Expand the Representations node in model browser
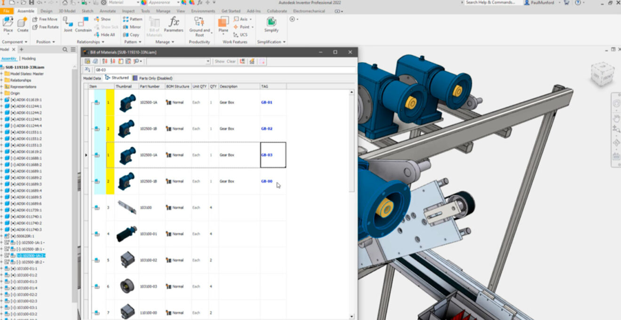 tap(2, 86)
